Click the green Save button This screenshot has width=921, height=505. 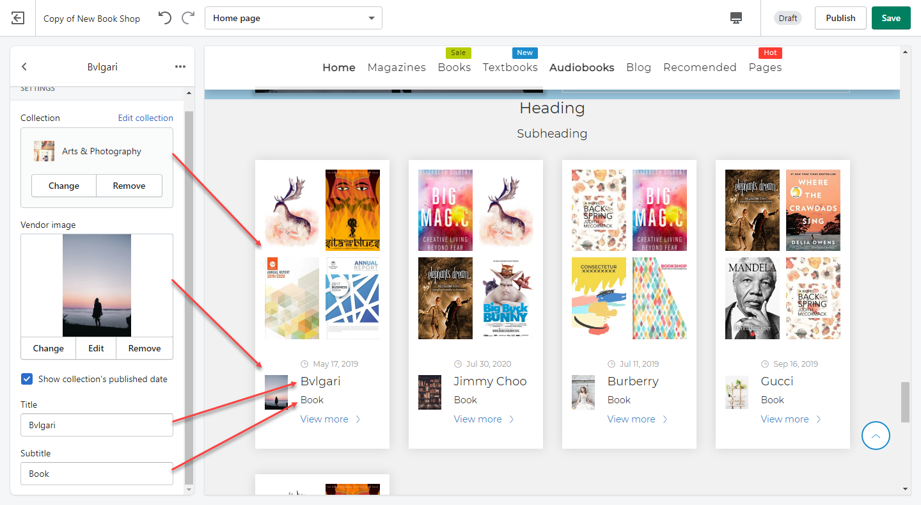[x=891, y=18]
